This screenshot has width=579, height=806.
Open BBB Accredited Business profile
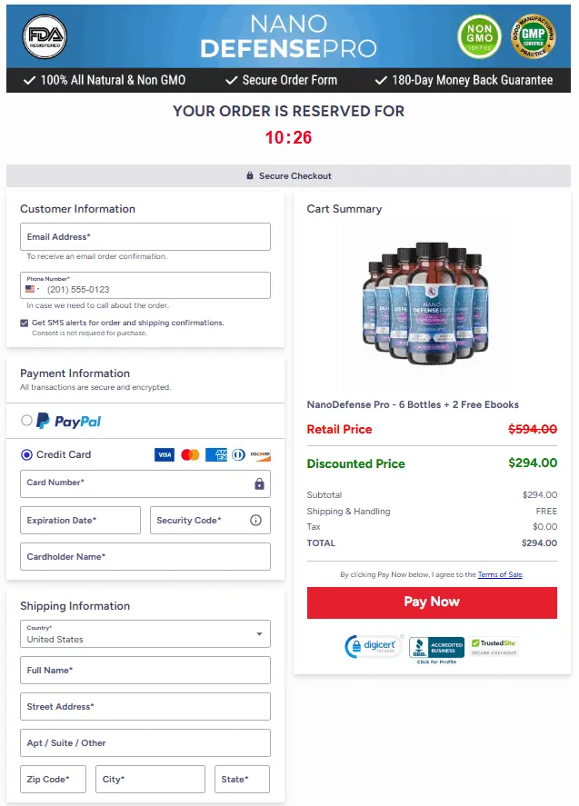pyautogui.click(x=435, y=648)
